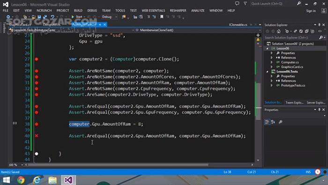Click the Property Pages wrench icon
The width and height of the screenshot is (328, 185).
coord(281,122)
